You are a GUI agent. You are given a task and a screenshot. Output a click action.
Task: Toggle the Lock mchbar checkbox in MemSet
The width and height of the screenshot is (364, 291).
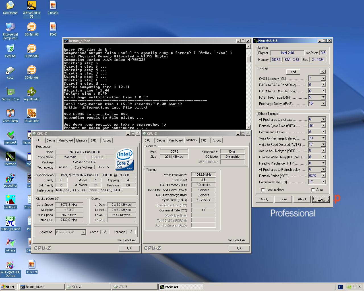pyautogui.click(x=263, y=190)
